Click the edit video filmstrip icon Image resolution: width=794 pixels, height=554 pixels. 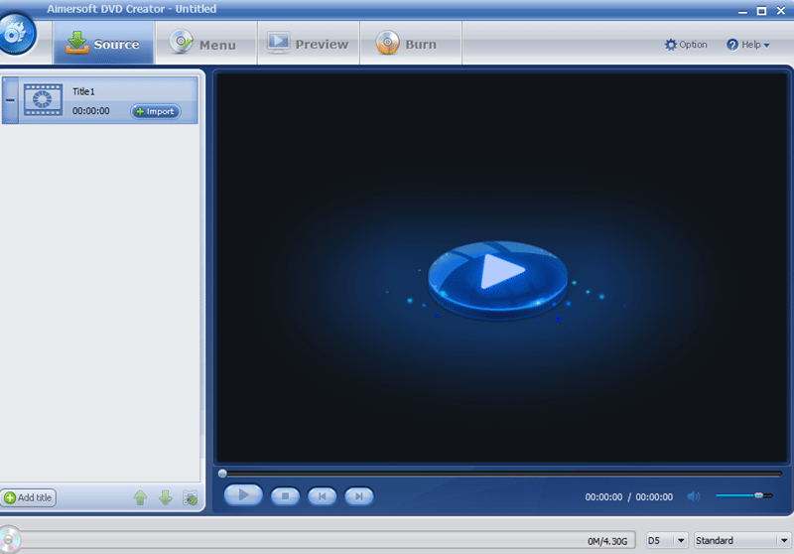point(191,497)
